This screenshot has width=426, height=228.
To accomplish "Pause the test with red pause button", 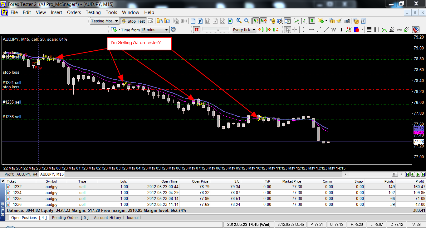I will click(197, 30).
